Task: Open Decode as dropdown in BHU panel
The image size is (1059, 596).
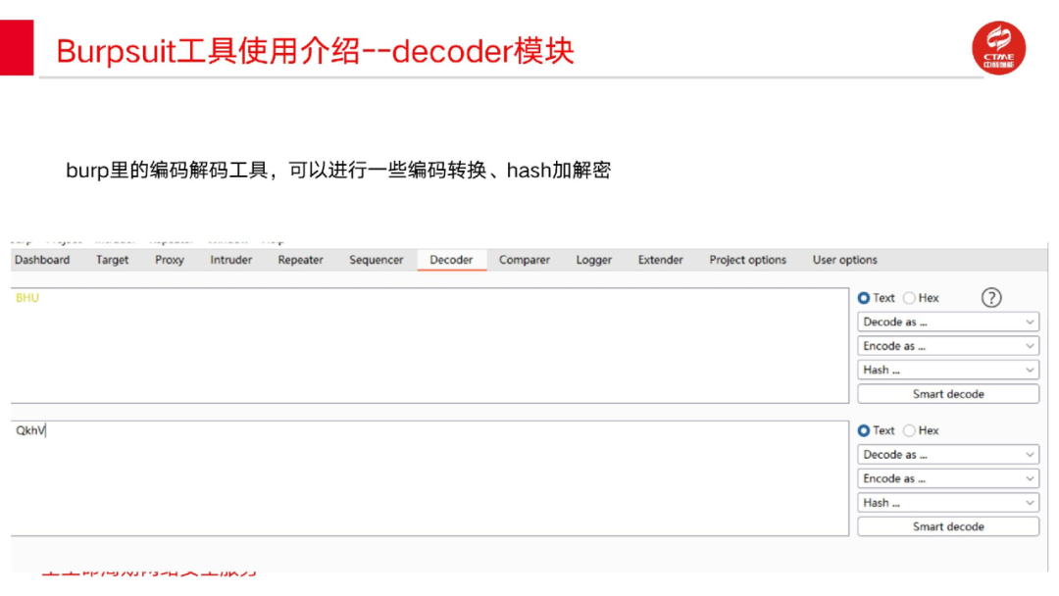Action: coord(948,322)
